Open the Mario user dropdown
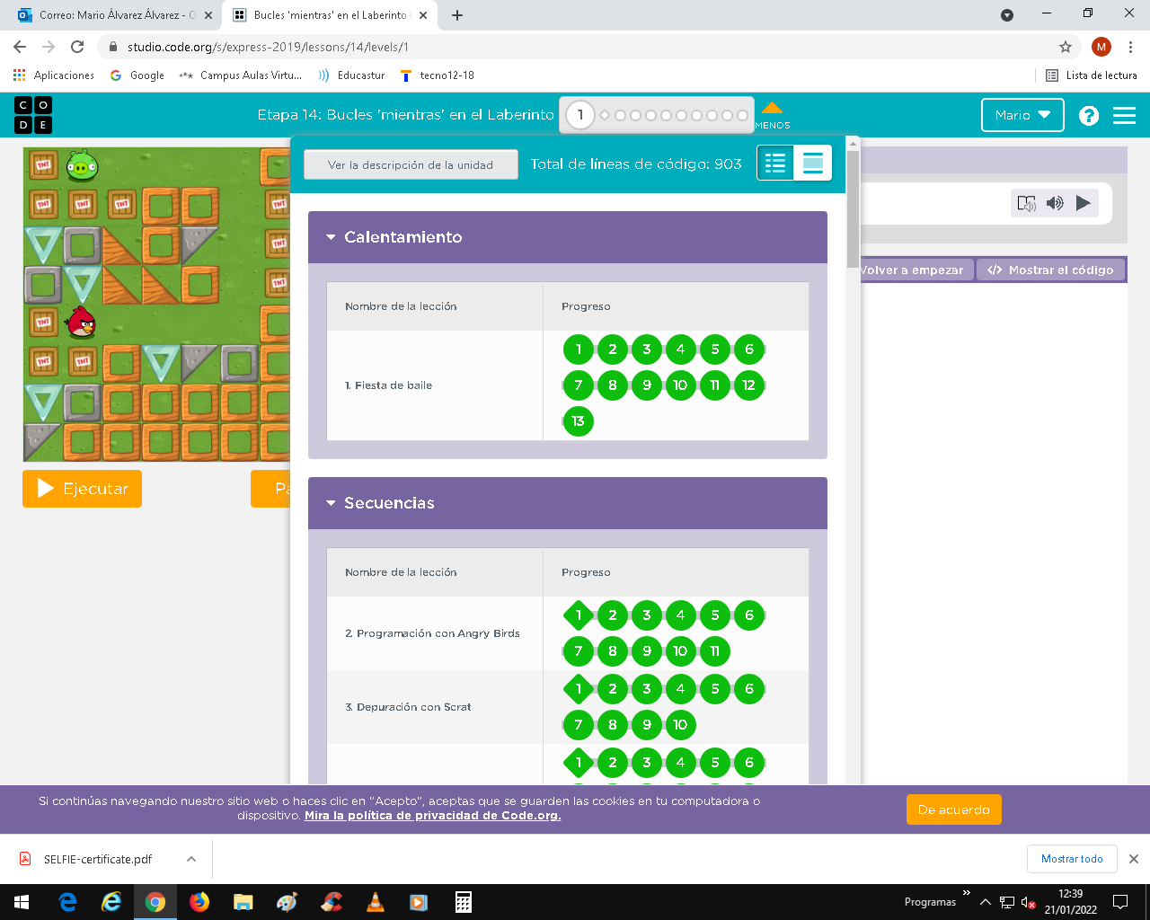This screenshot has width=1150, height=920. (1022, 115)
